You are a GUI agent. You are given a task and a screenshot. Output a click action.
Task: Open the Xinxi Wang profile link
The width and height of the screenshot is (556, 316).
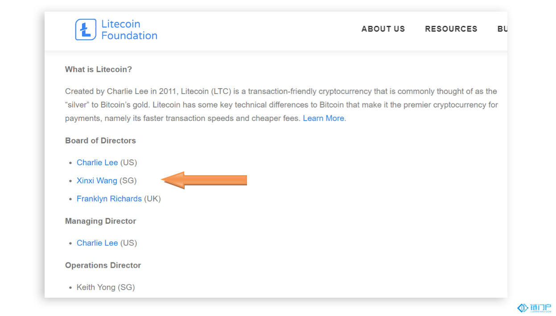coord(97,181)
